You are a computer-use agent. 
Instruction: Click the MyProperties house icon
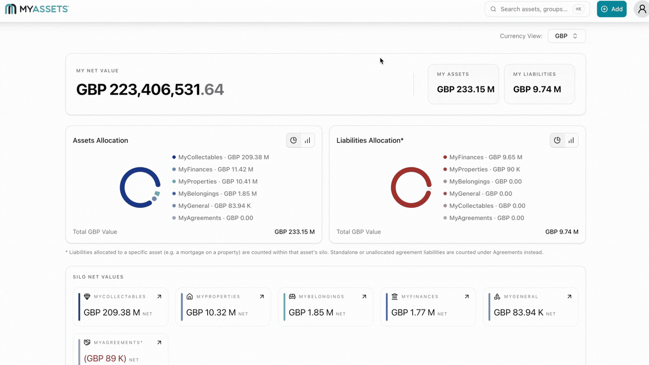(190, 297)
